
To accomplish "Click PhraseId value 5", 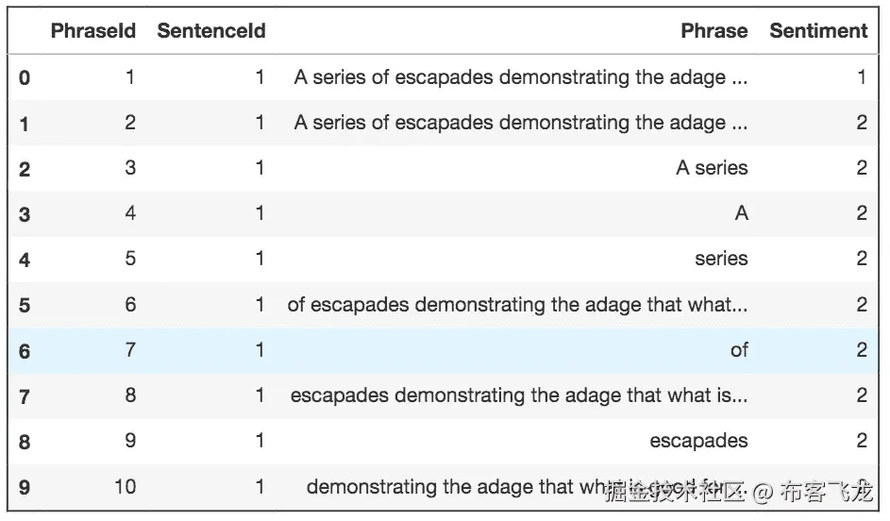I will pyautogui.click(x=130, y=259).
